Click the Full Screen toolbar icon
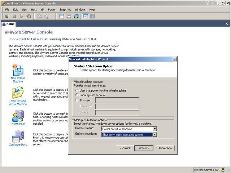 click(x=76, y=16)
